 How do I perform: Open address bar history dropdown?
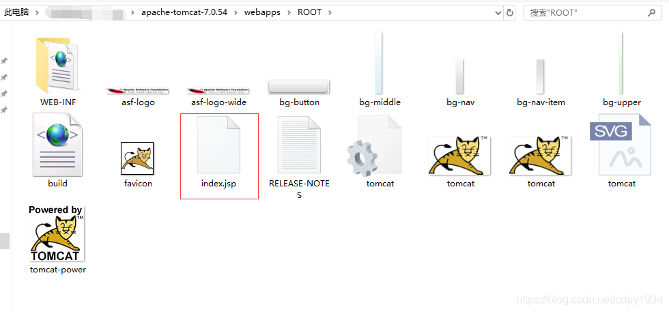point(498,13)
